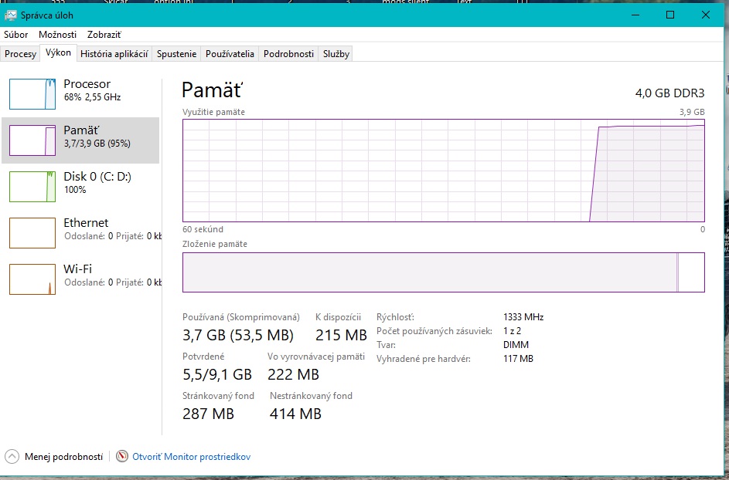The height and width of the screenshot is (480, 729).
Task: Click the Zloženie pamäte composition bar
Action: (443, 272)
